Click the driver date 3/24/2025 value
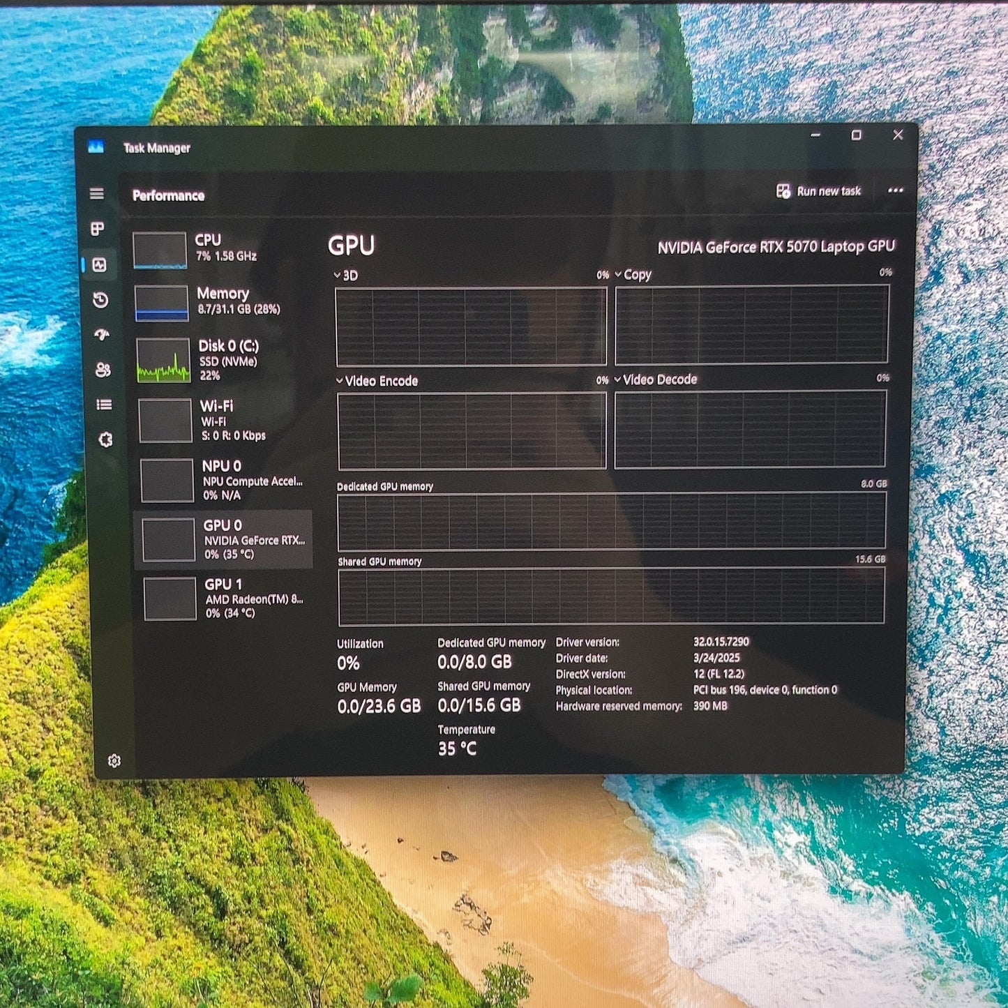The width and height of the screenshot is (1008, 1008). 716,658
